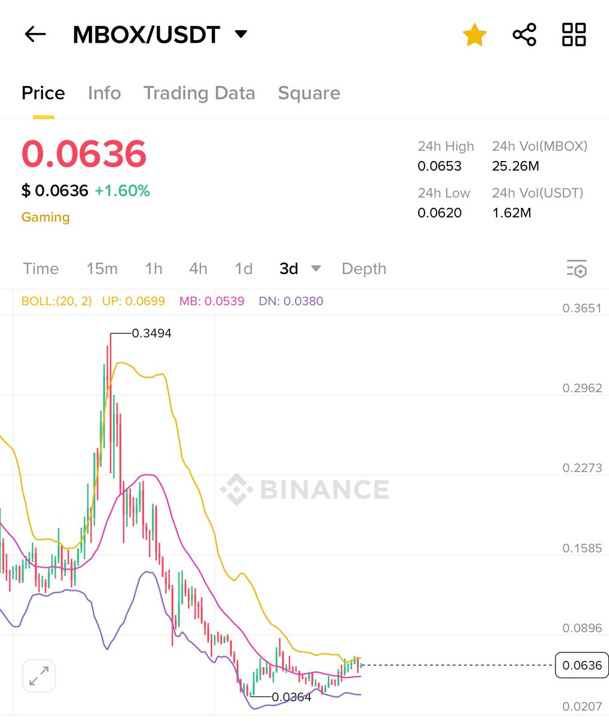Select the Time chart interval
Screen dimensions: 609x721
tap(41, 269)
